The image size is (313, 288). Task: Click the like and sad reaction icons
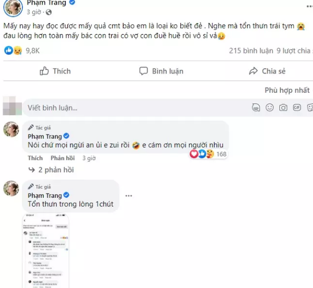click(x=13, y=50)
